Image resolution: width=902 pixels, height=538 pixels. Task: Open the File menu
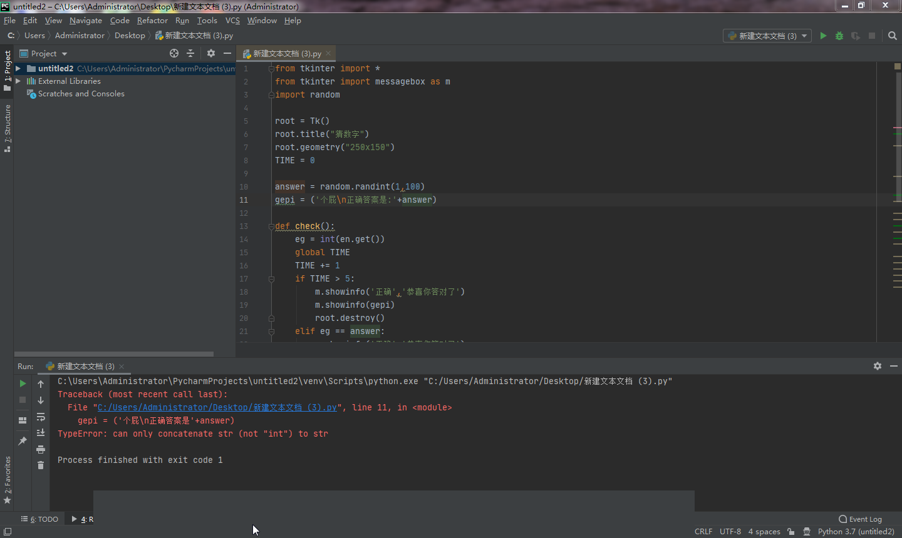coord(9,21)
